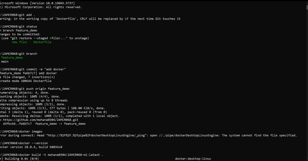This screenshot has height=161, width=308.
Task: Click the vertical scrollbar thumb at top right
Action: pyautogui.click(x=307, y=7)
